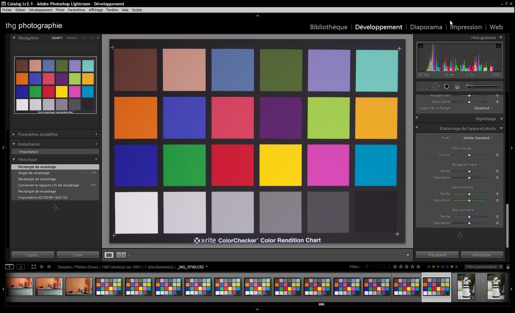Open the Développement menu in menu bar
This screenshot has width=515, height=313.
40,10
